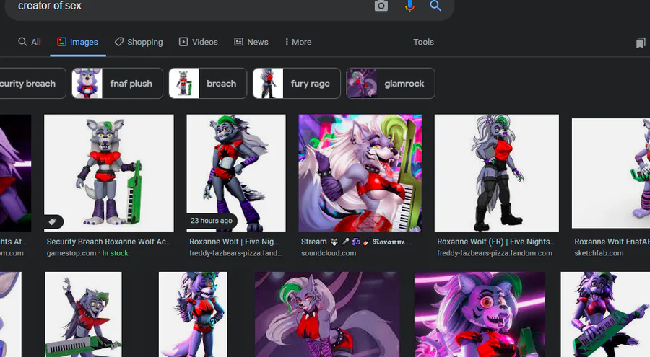650x357 pixels.
Task: Select the Images tab
Action: coord(77,42)
